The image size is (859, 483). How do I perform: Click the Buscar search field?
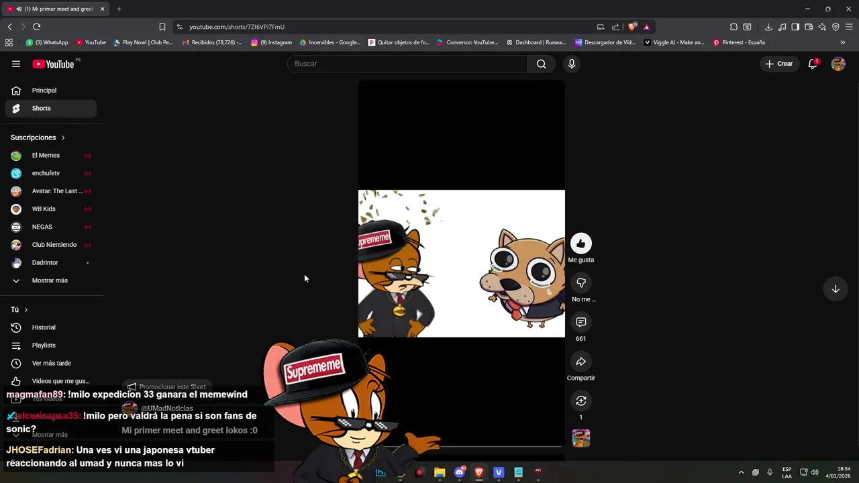click(407, 64)
